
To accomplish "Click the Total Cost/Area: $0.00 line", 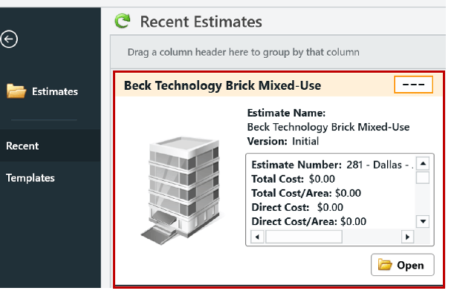I will pyautogui.click(x=306, y=193).
